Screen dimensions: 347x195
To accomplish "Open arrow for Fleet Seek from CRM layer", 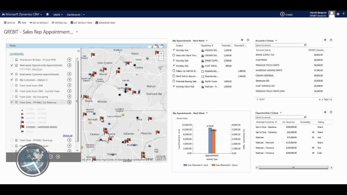I will pyautogui.click(x=69, y=85).
